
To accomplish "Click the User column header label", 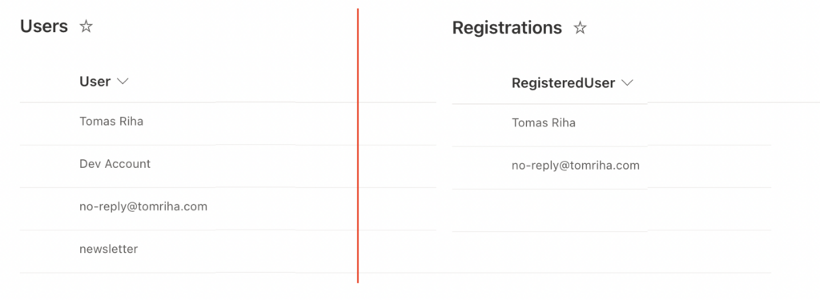I will point(94,82).
